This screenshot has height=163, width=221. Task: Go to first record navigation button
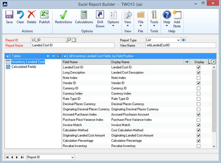click(7, 157)
